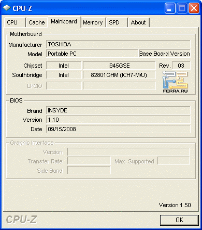202x230 pixels.
Task: Click the Southbridge label
Action: click(x=27, y=75)
